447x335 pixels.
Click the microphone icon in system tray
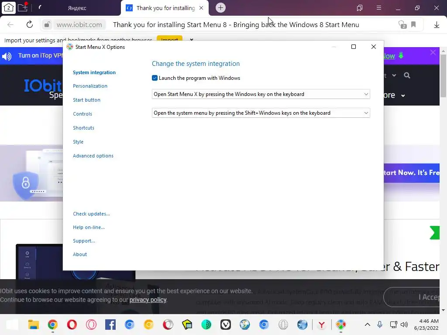click(x=380, y=325)
